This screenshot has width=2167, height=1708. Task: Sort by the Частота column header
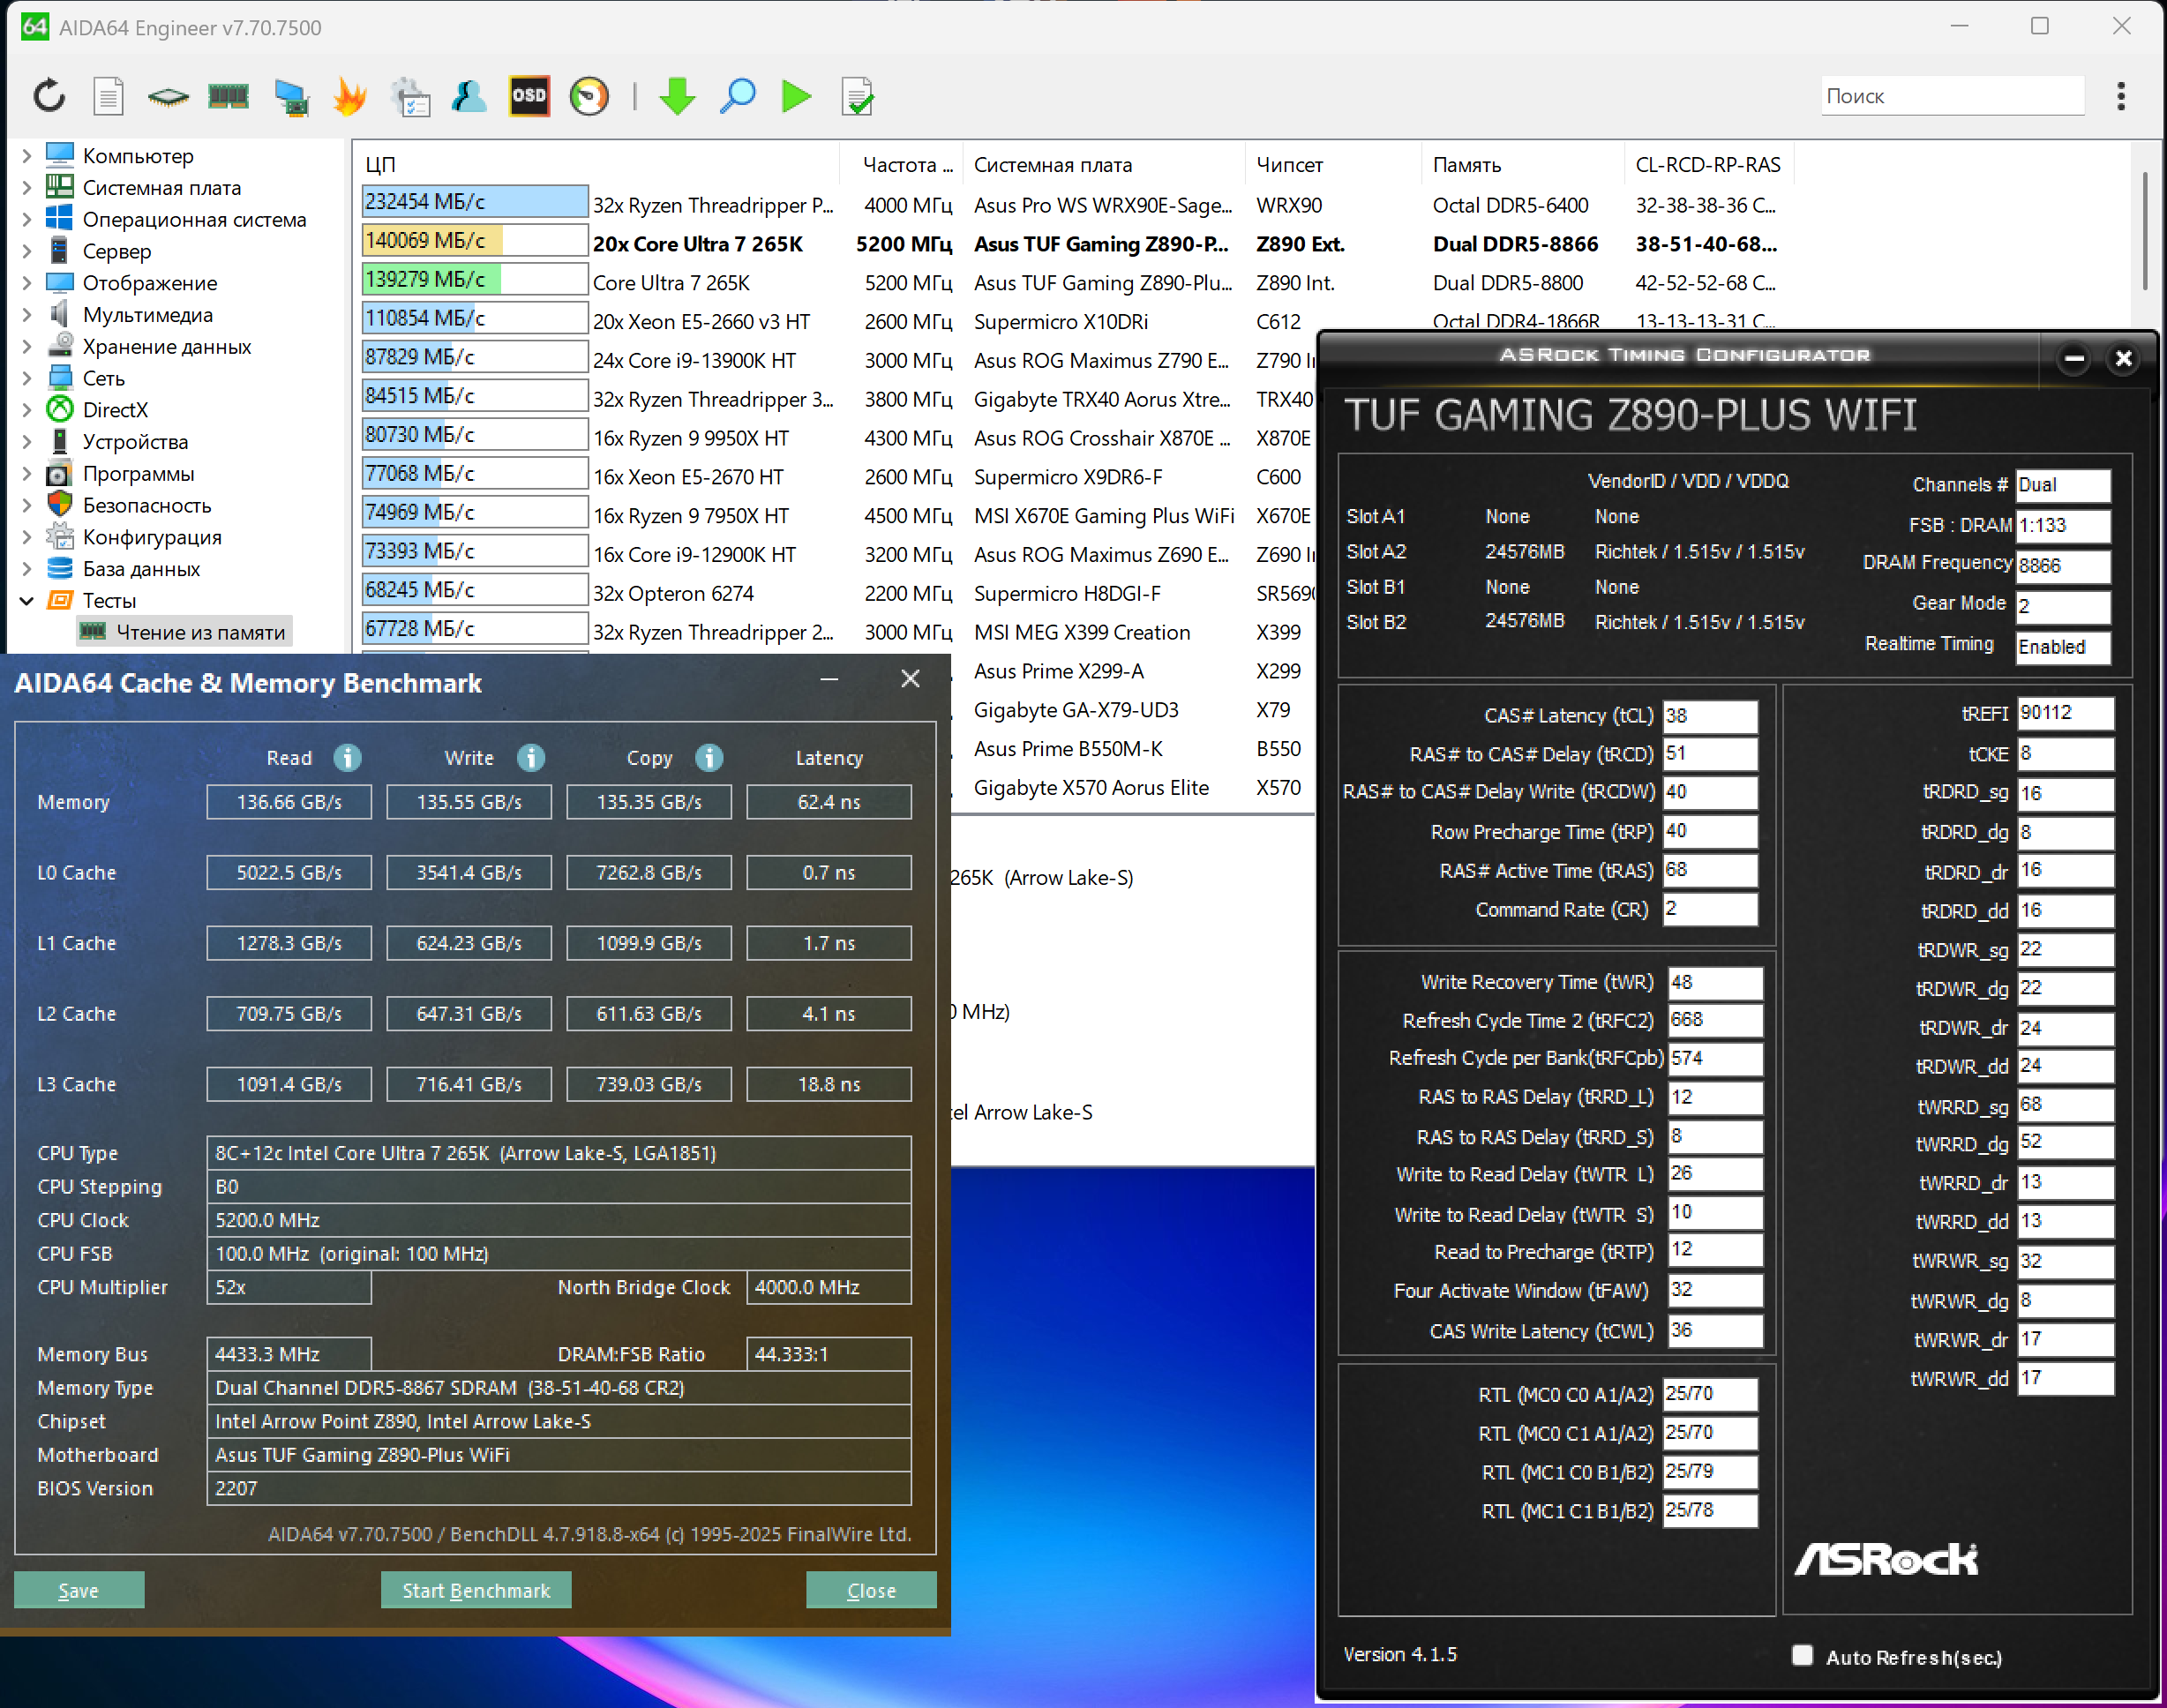point(905,165)
